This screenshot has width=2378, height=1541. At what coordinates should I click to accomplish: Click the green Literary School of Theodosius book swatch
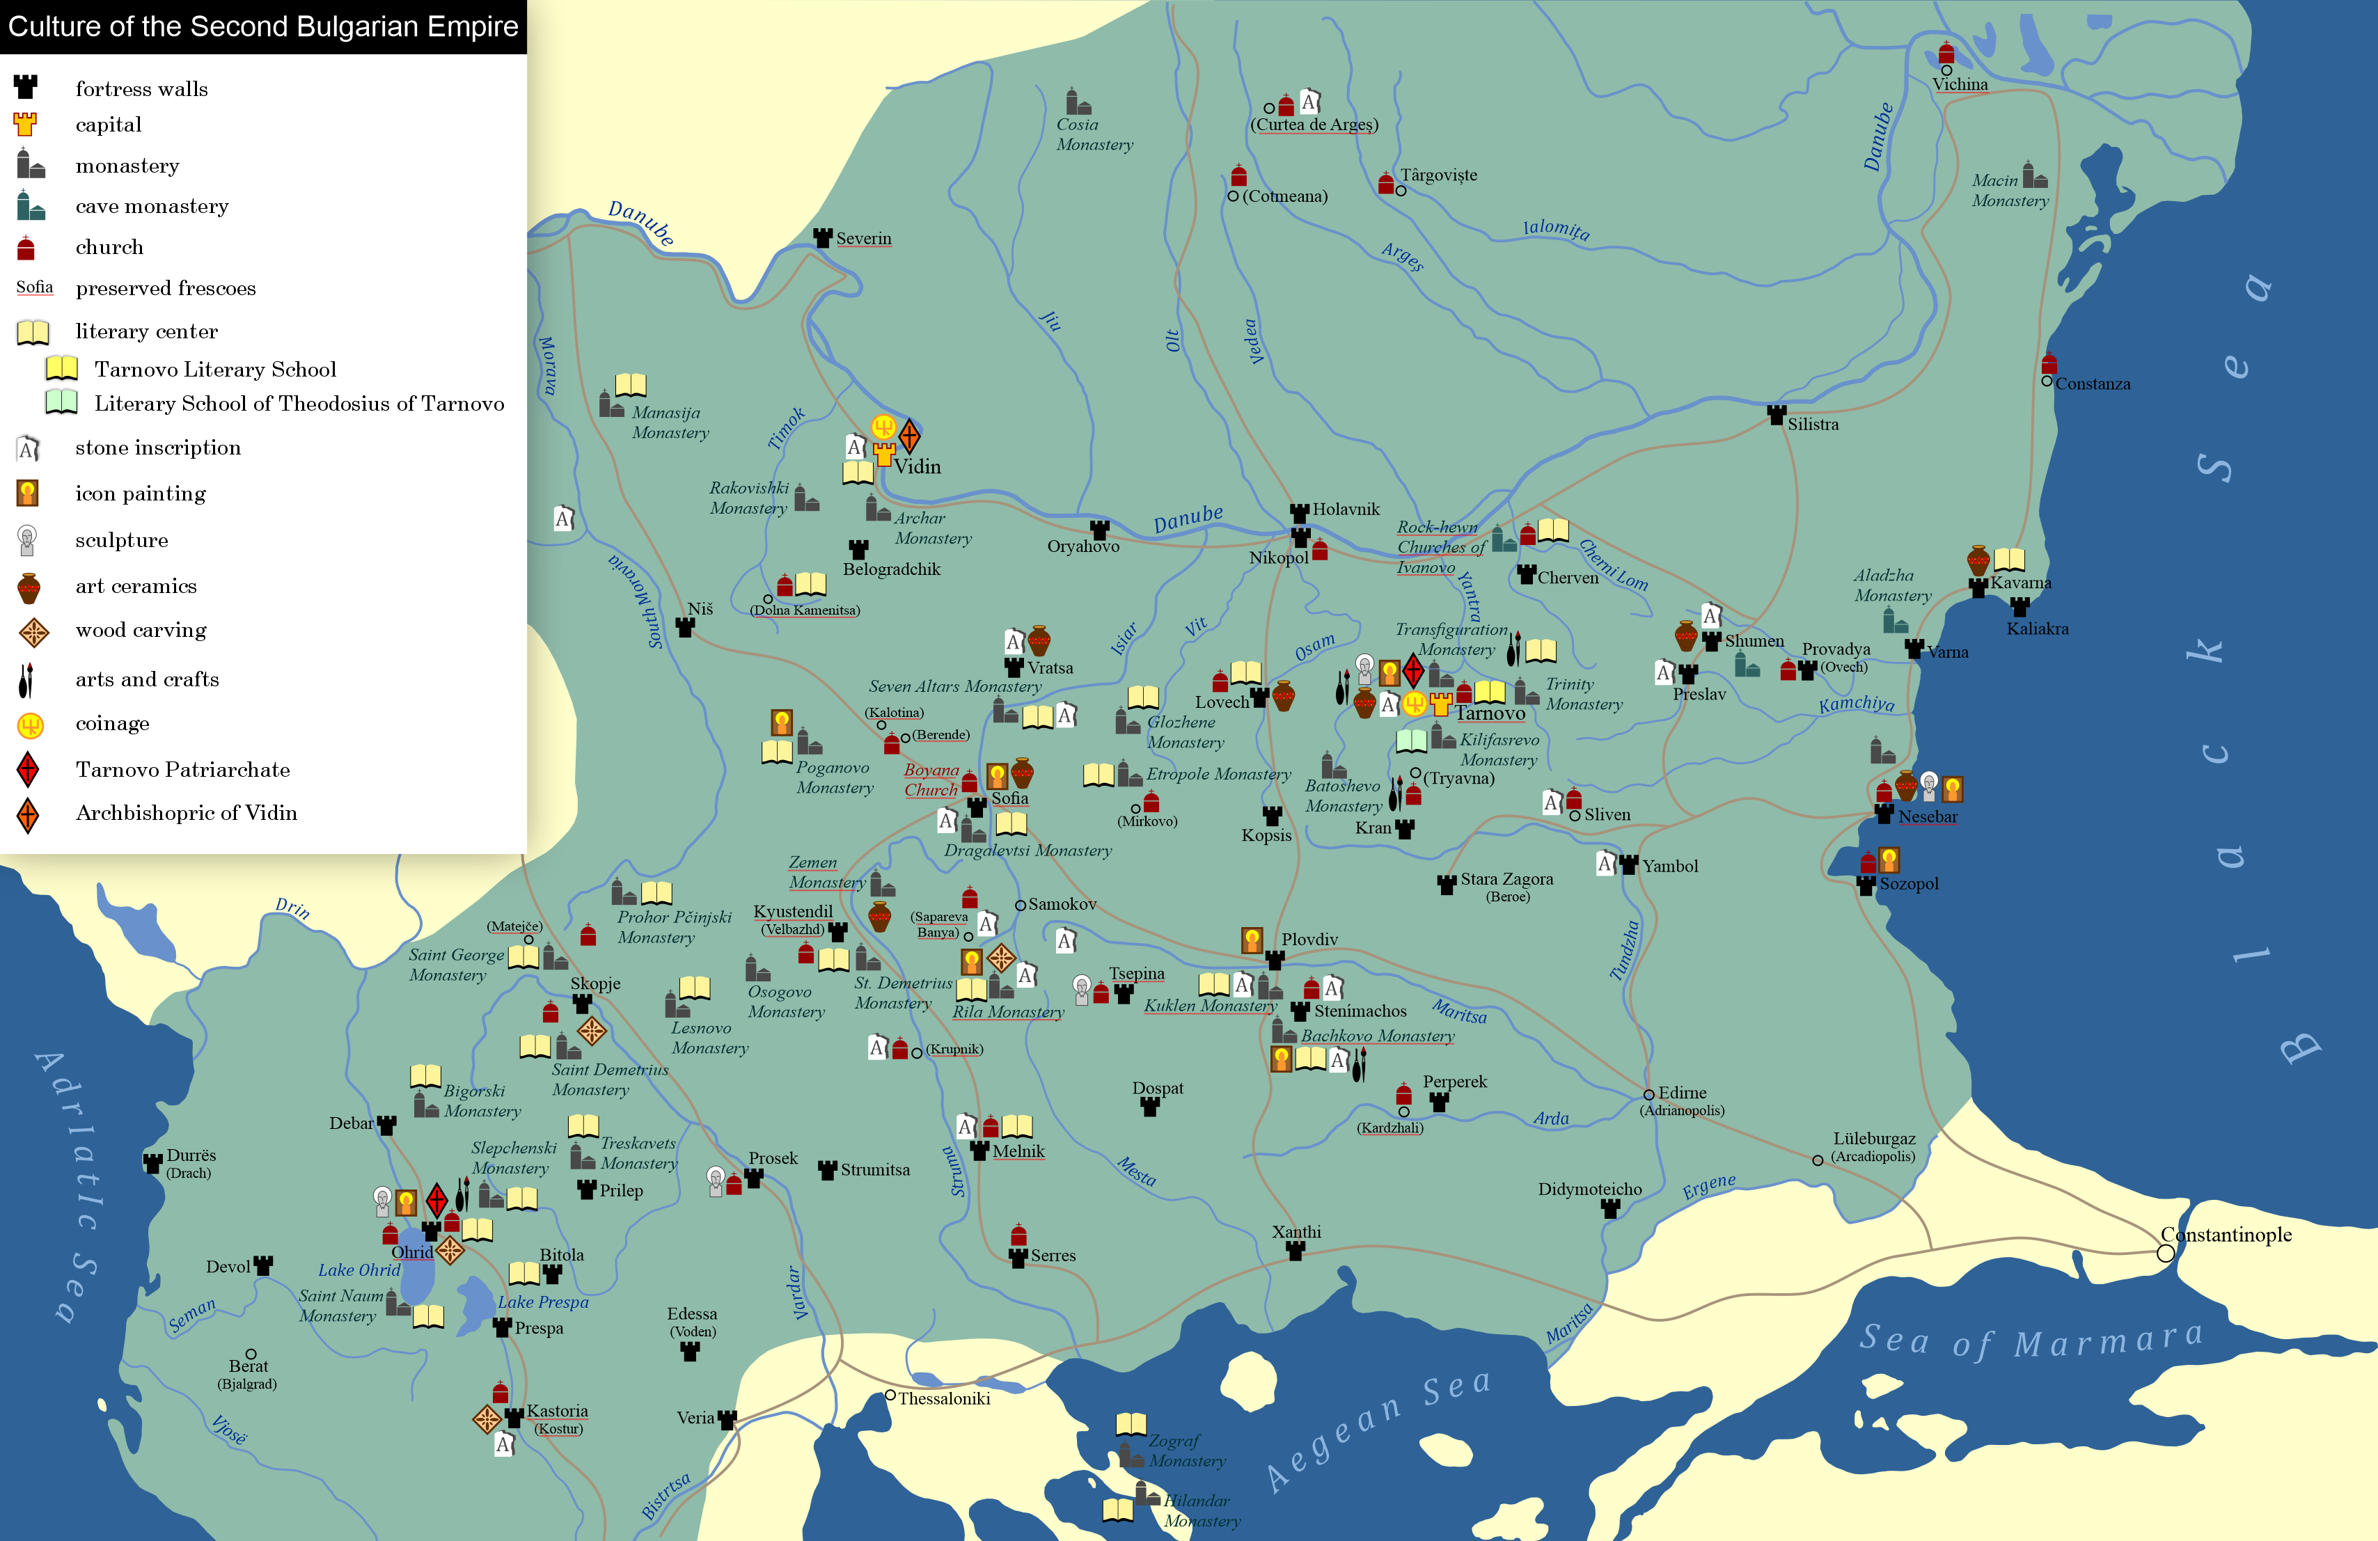[x=62, y=402]
